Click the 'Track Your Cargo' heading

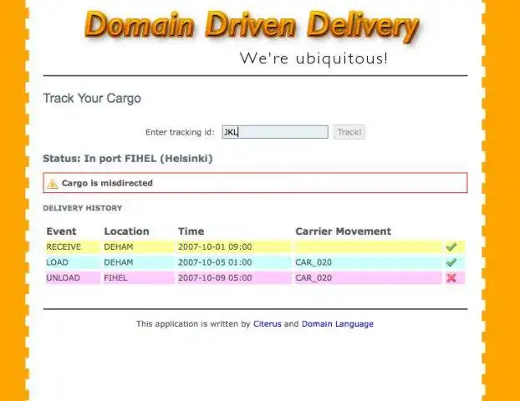tap(92, 99)
